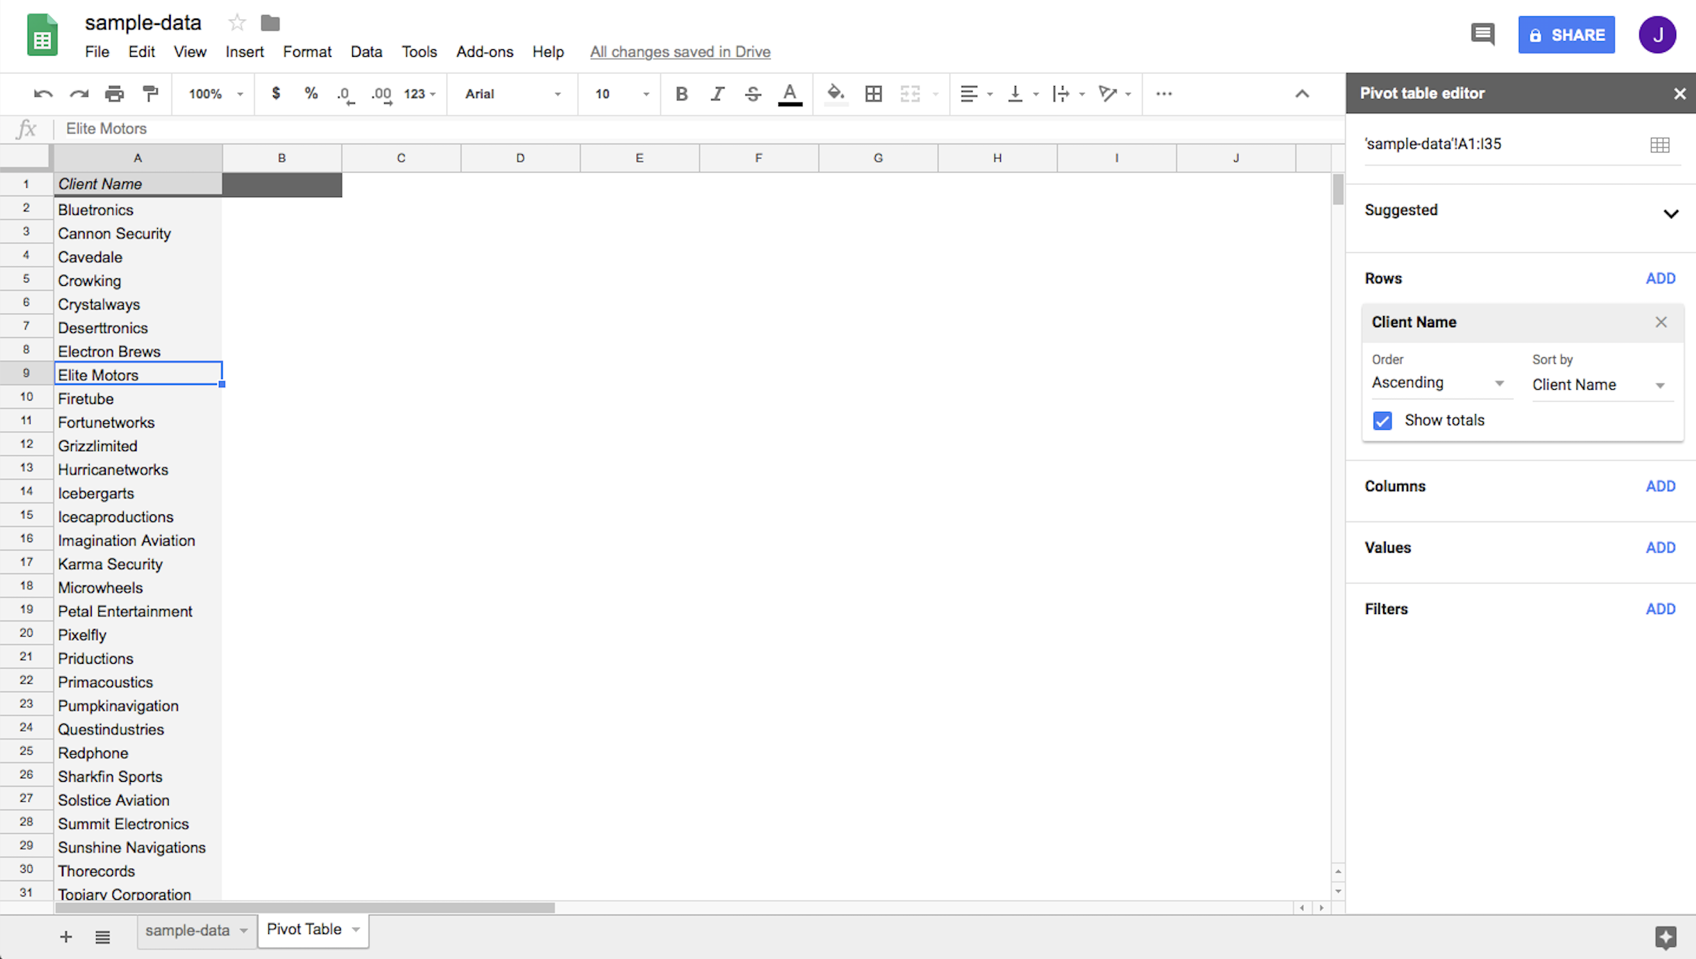This screenshot has height=959, width=1696.
Task: Click the Merge cells icon
Action: pyautogui.click(x=910, y=94)
